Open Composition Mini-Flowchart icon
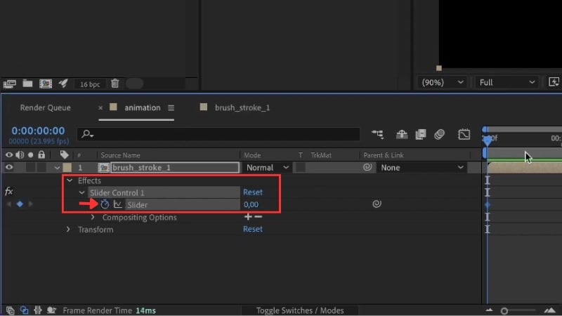Screen dimensions: 562x316 378,134
